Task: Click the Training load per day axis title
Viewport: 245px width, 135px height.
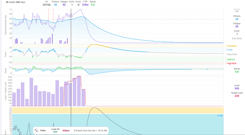Action: pos(6,25)
